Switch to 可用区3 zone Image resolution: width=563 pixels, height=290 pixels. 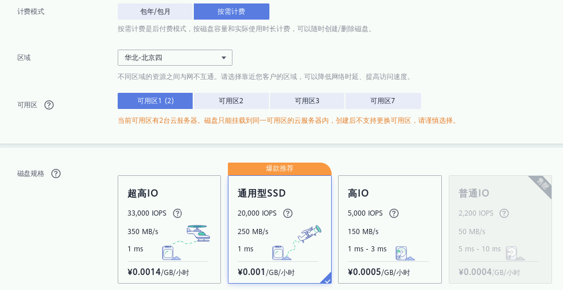tap(307, 101)
